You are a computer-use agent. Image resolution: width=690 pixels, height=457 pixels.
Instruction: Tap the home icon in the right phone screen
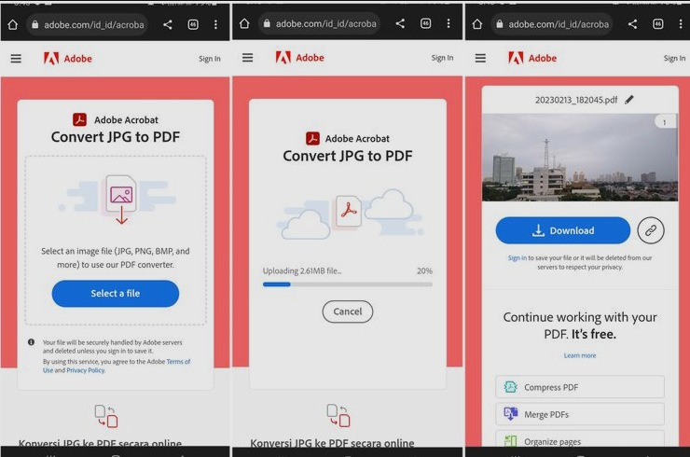(x=477, y=23)
